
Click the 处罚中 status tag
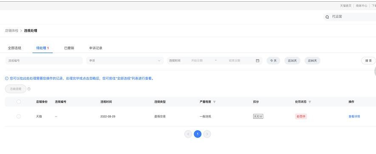coord(301,116)
